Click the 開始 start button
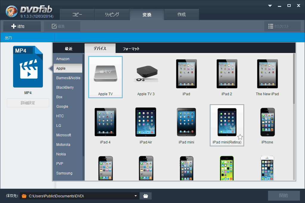 pos(284,196)
